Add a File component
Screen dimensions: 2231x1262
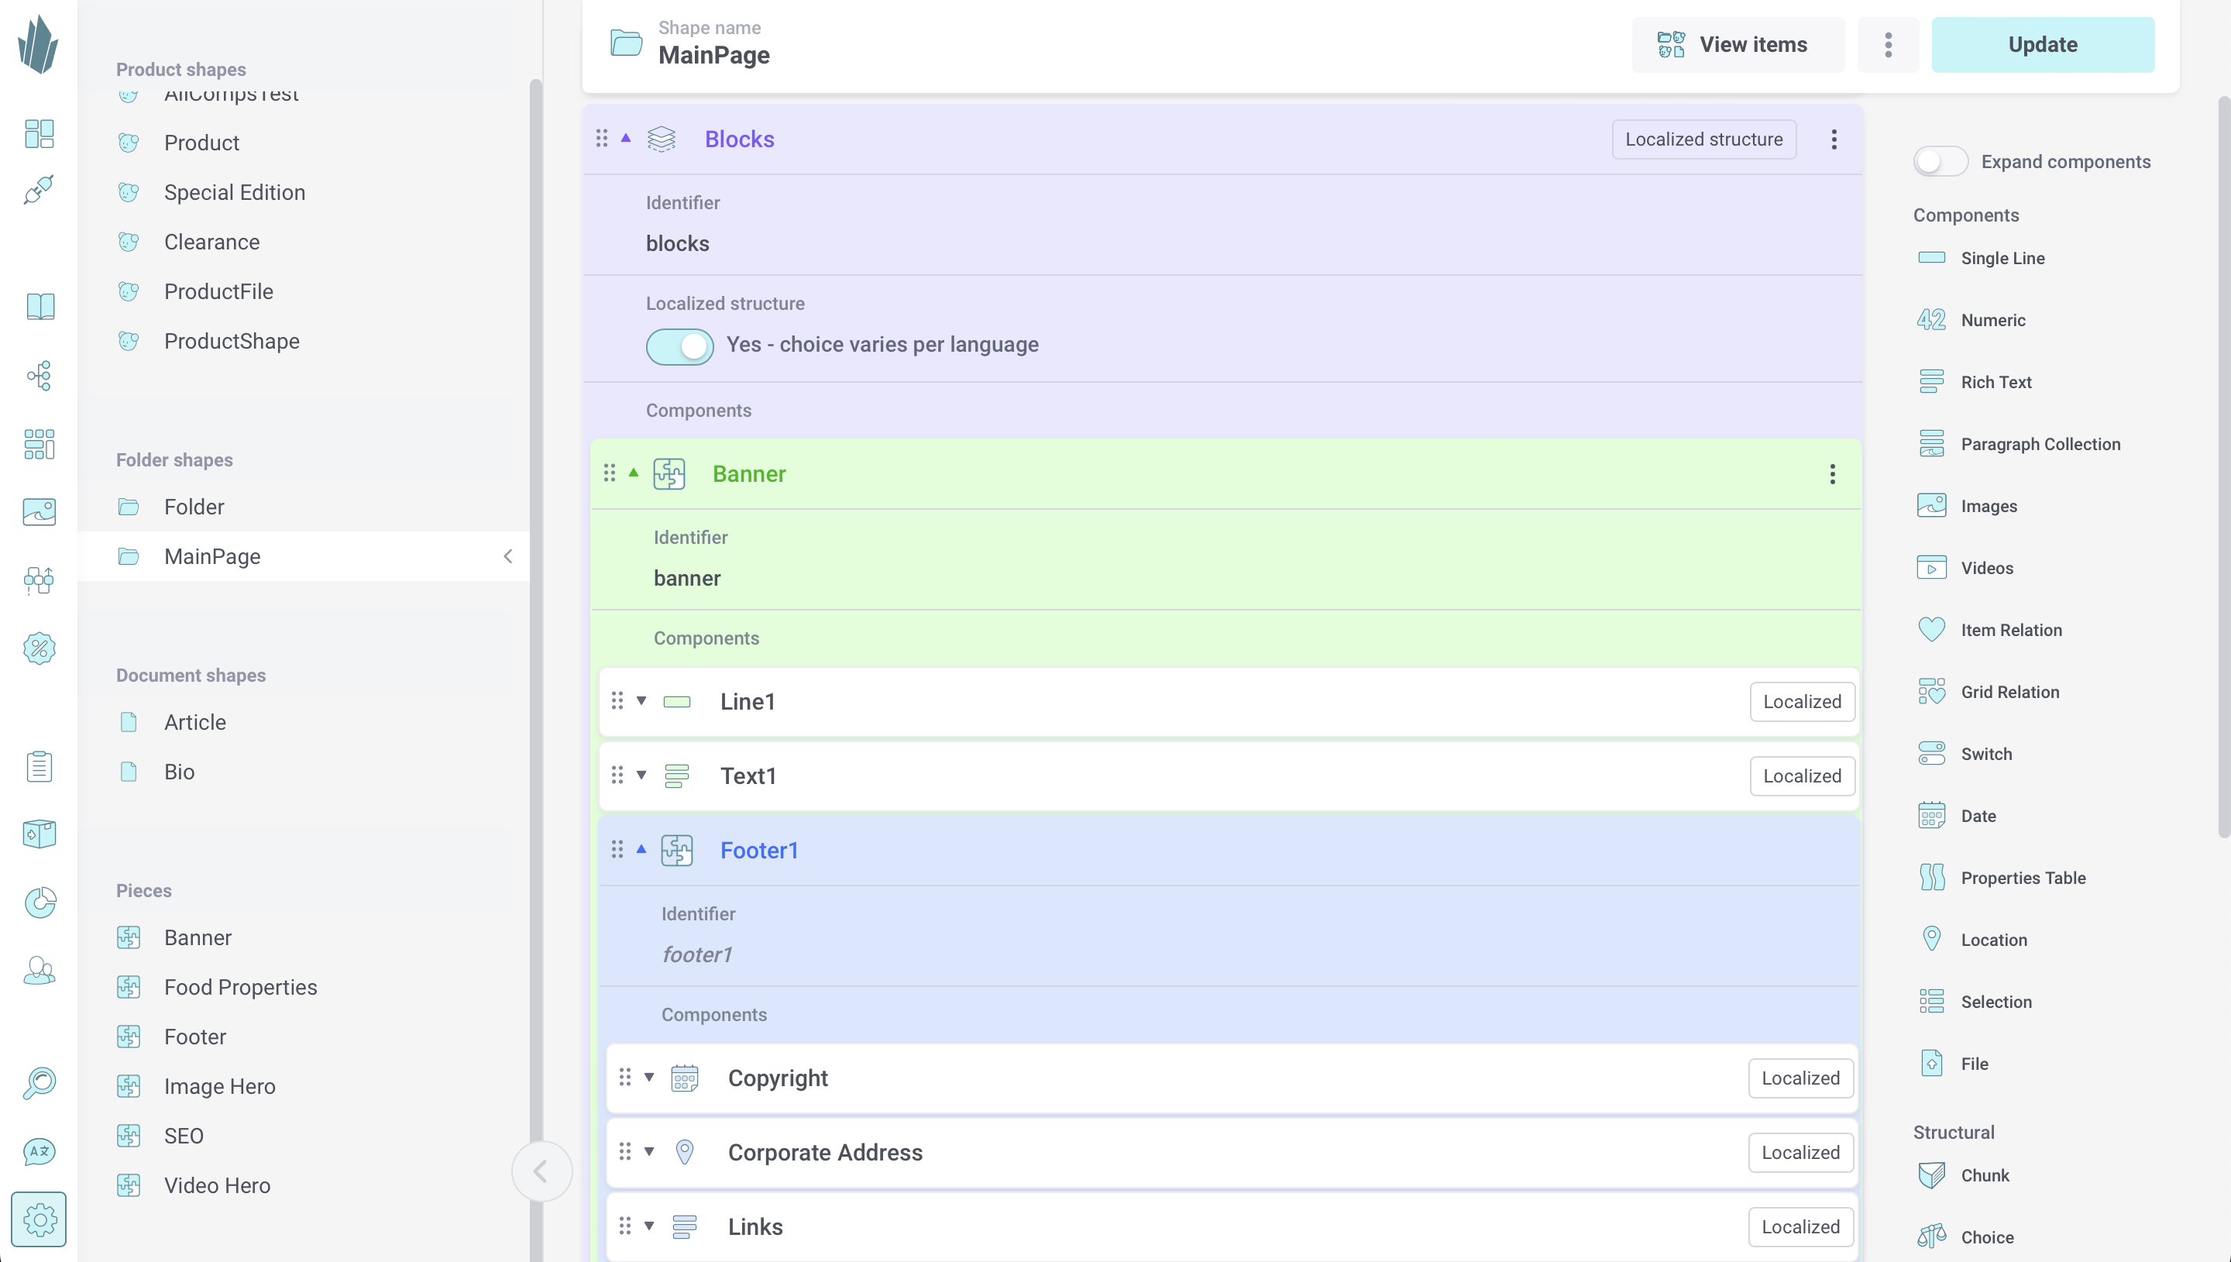(x=1953, y=1064)
